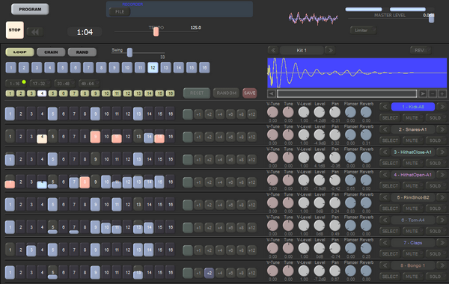Select step range 33-48

(x=64, y=84)
